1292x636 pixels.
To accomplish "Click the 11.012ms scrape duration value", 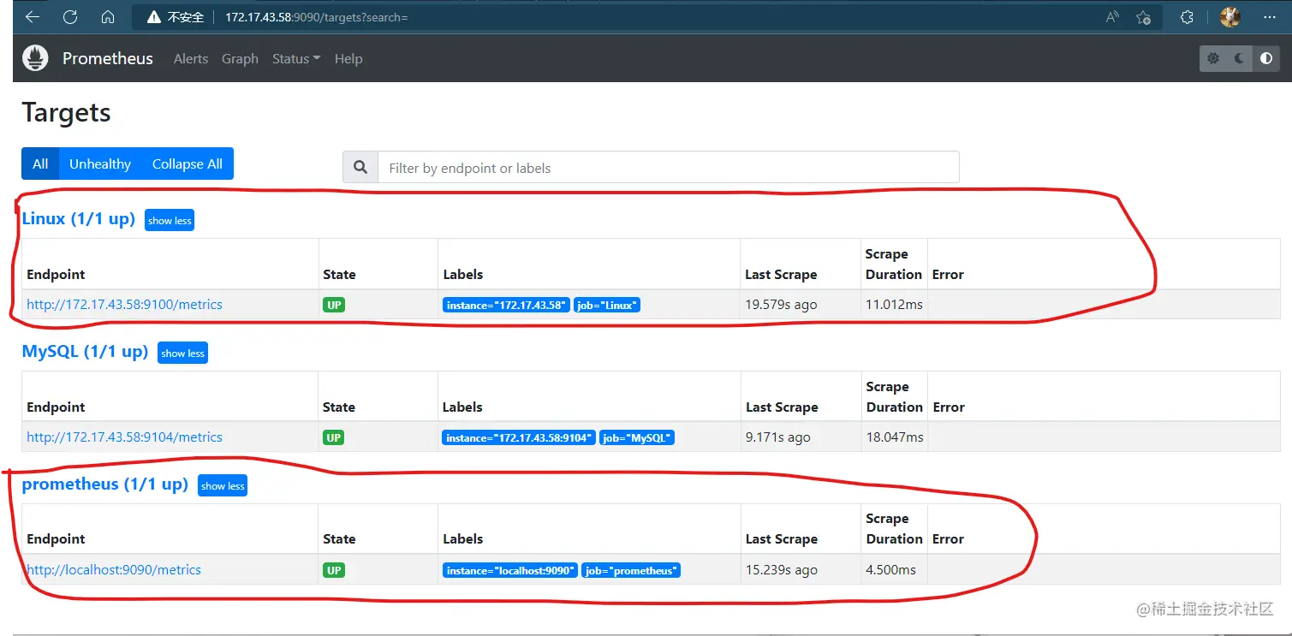I will pos(894,304).
